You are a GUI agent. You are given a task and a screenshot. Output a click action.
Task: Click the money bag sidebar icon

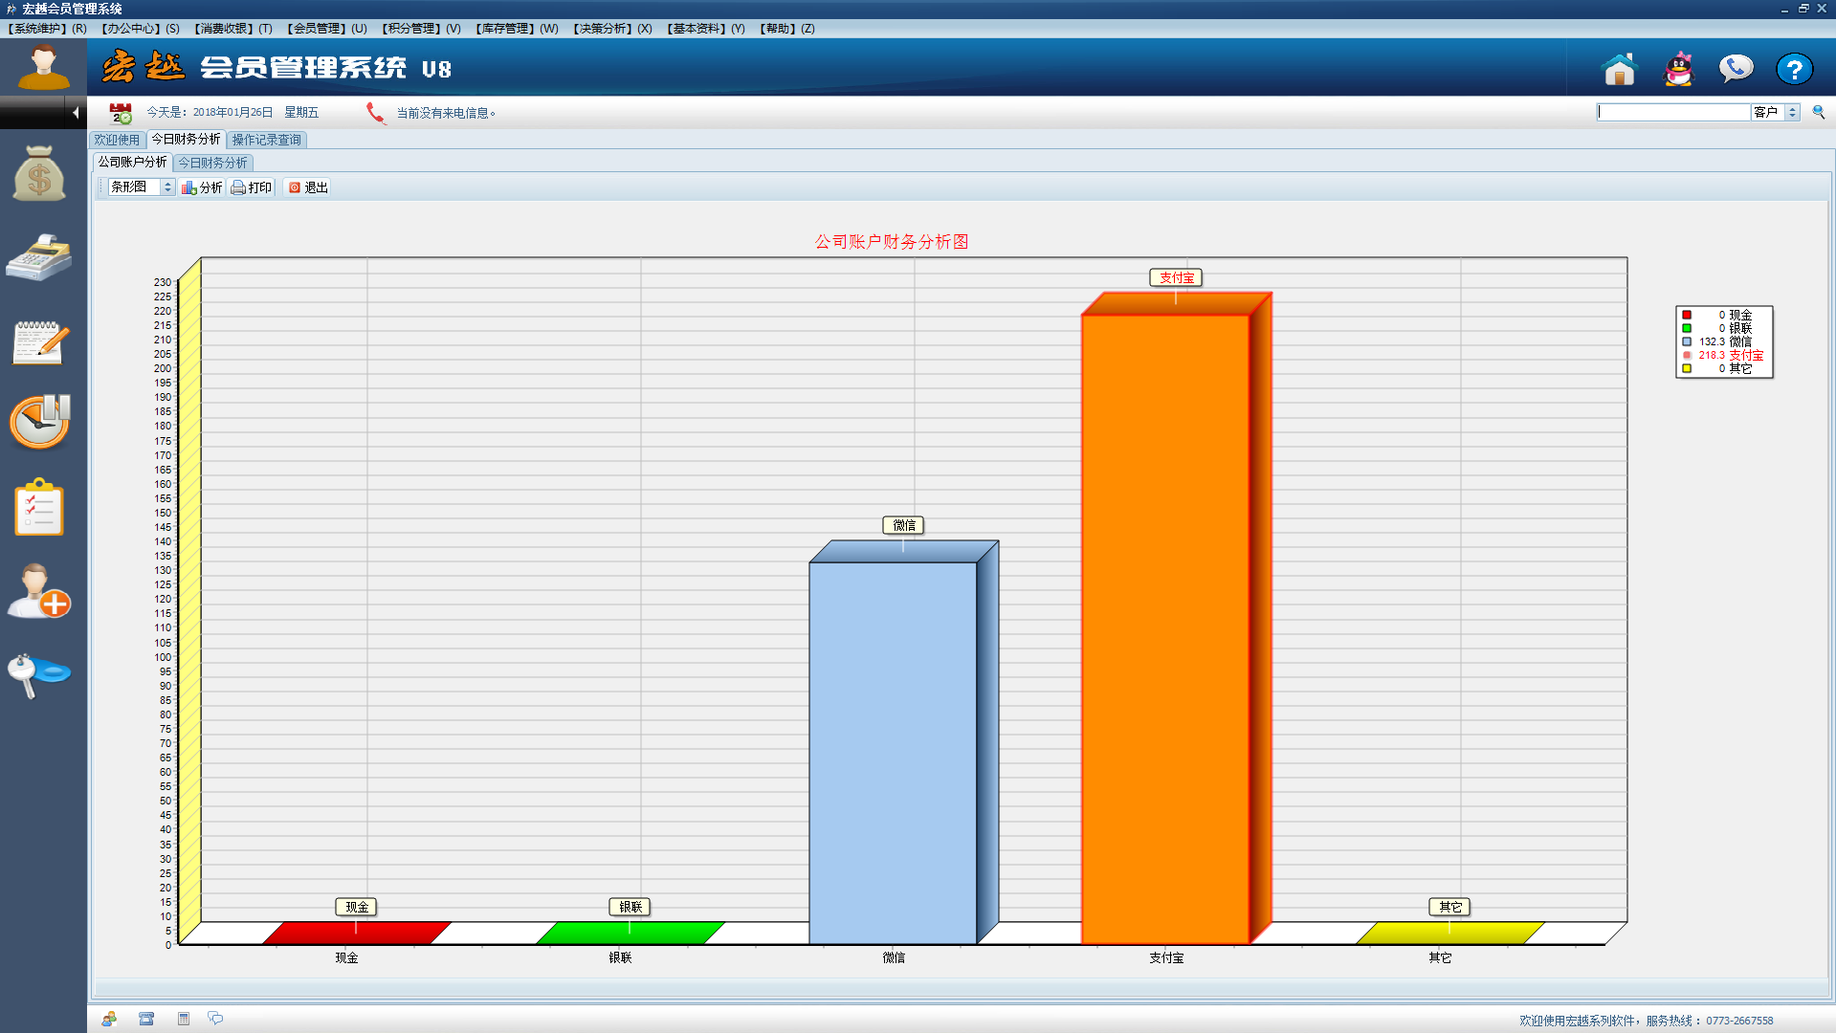point(39,174)
